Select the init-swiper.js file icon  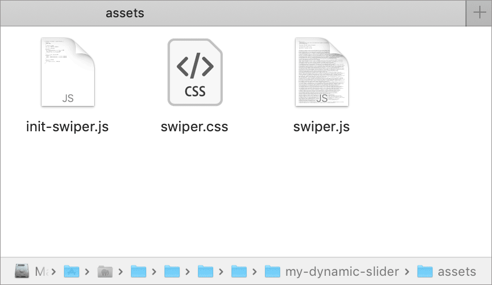coord(68,73)
